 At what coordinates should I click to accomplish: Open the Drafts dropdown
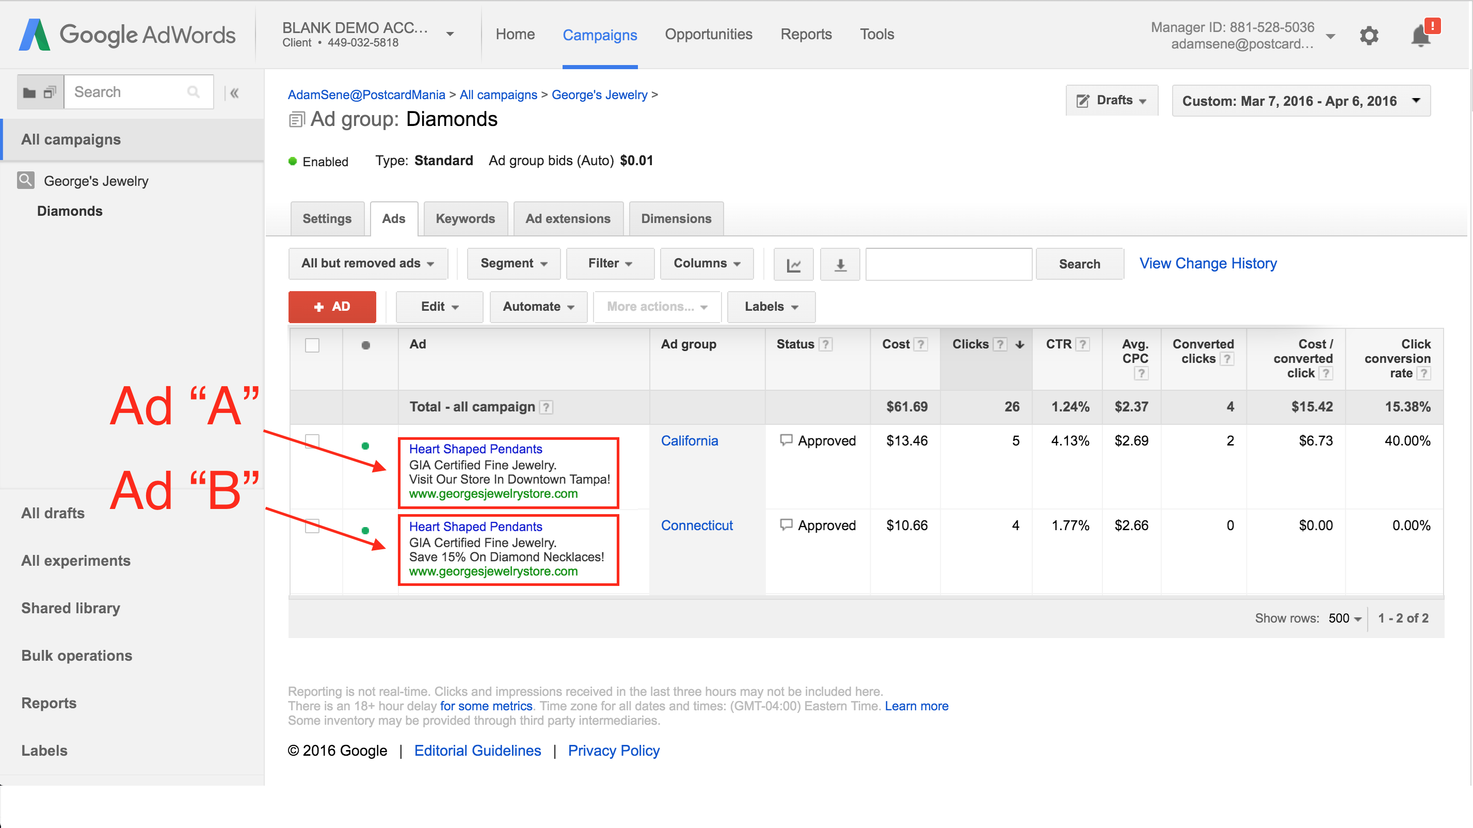[x=1112, y=101]
